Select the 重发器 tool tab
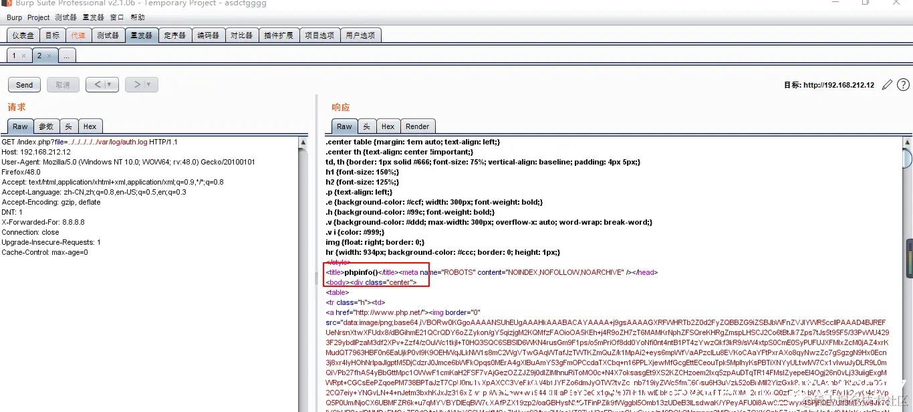913x412 pixels. pos(142,35)
